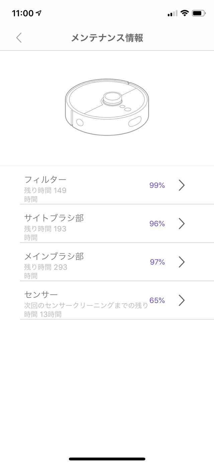This screenshot has width=214, height=465.
Task: Tap the home indicator bar
Action: coord(107,459)
